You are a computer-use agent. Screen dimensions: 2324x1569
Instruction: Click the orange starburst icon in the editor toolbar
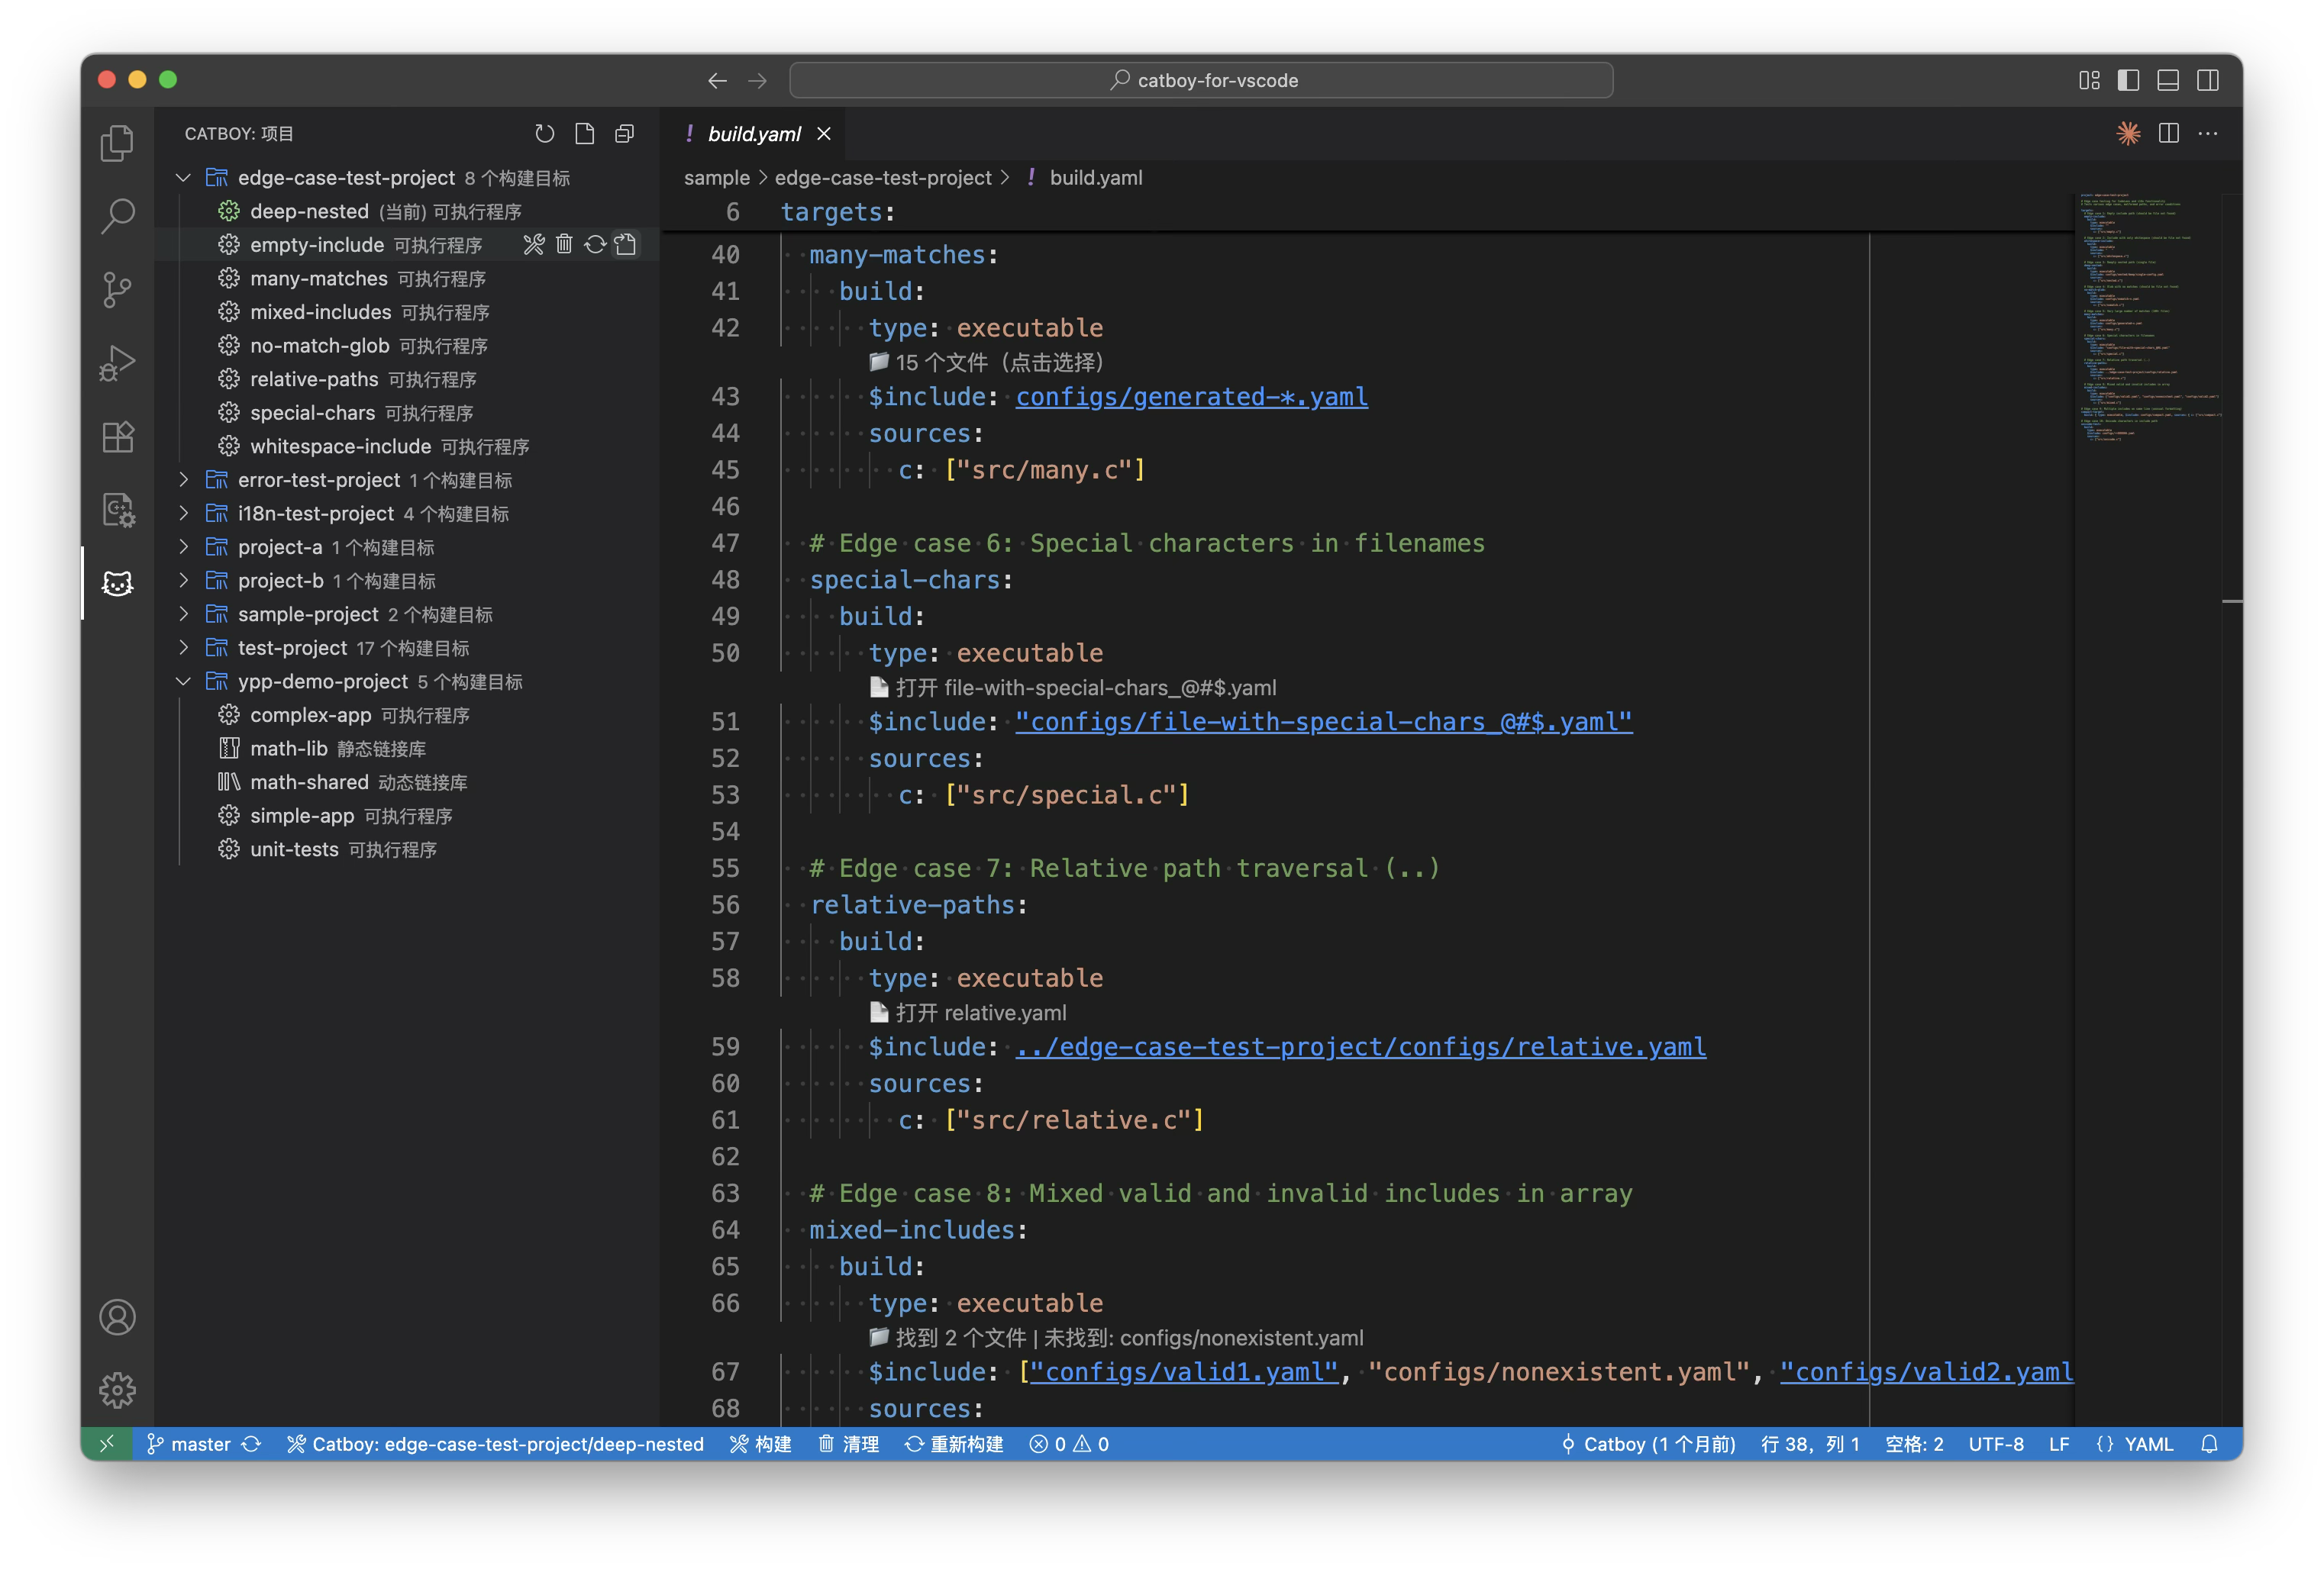click(2128, 134)
